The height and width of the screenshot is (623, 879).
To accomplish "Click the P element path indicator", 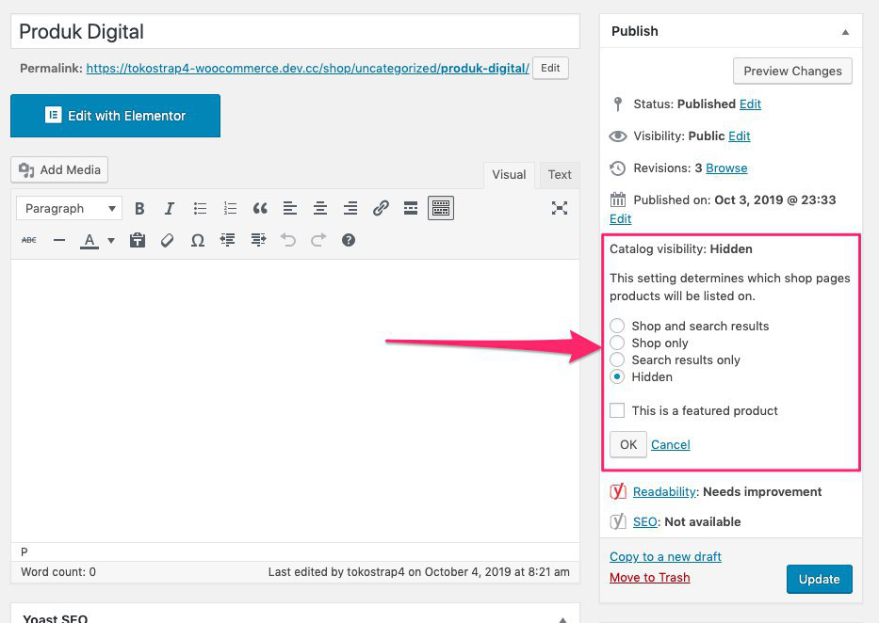I will [x=24, y=551].
